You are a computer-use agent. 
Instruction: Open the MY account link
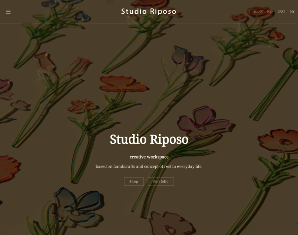[x=292, y=12]
